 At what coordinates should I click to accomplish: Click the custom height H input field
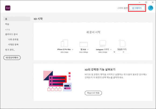click(x=127, y=52)
